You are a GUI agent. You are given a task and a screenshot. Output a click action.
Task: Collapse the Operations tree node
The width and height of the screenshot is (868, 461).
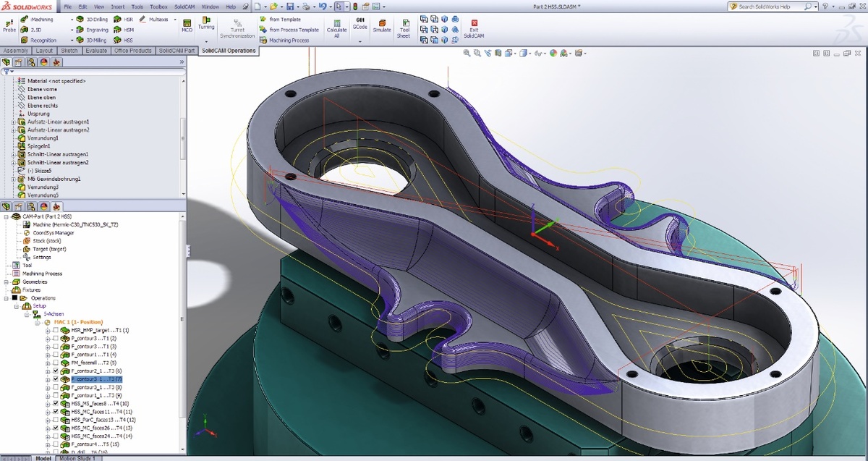click(7, 297)
